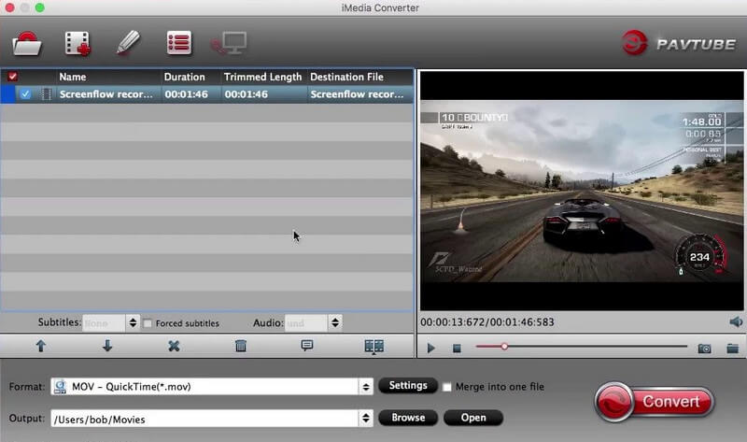Expand the Output path dropdown arrows
Screen dimensions: 747x442
pyautogui.click(x=366, y=419)
